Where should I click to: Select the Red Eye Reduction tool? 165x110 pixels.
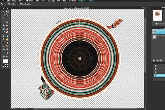tap(4, 46)
